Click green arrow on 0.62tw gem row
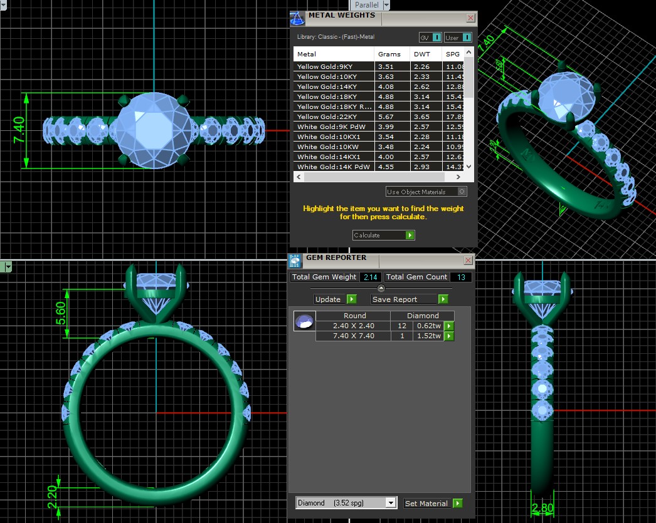The width and height of the screenshot is (656, 523). [449, 326]
